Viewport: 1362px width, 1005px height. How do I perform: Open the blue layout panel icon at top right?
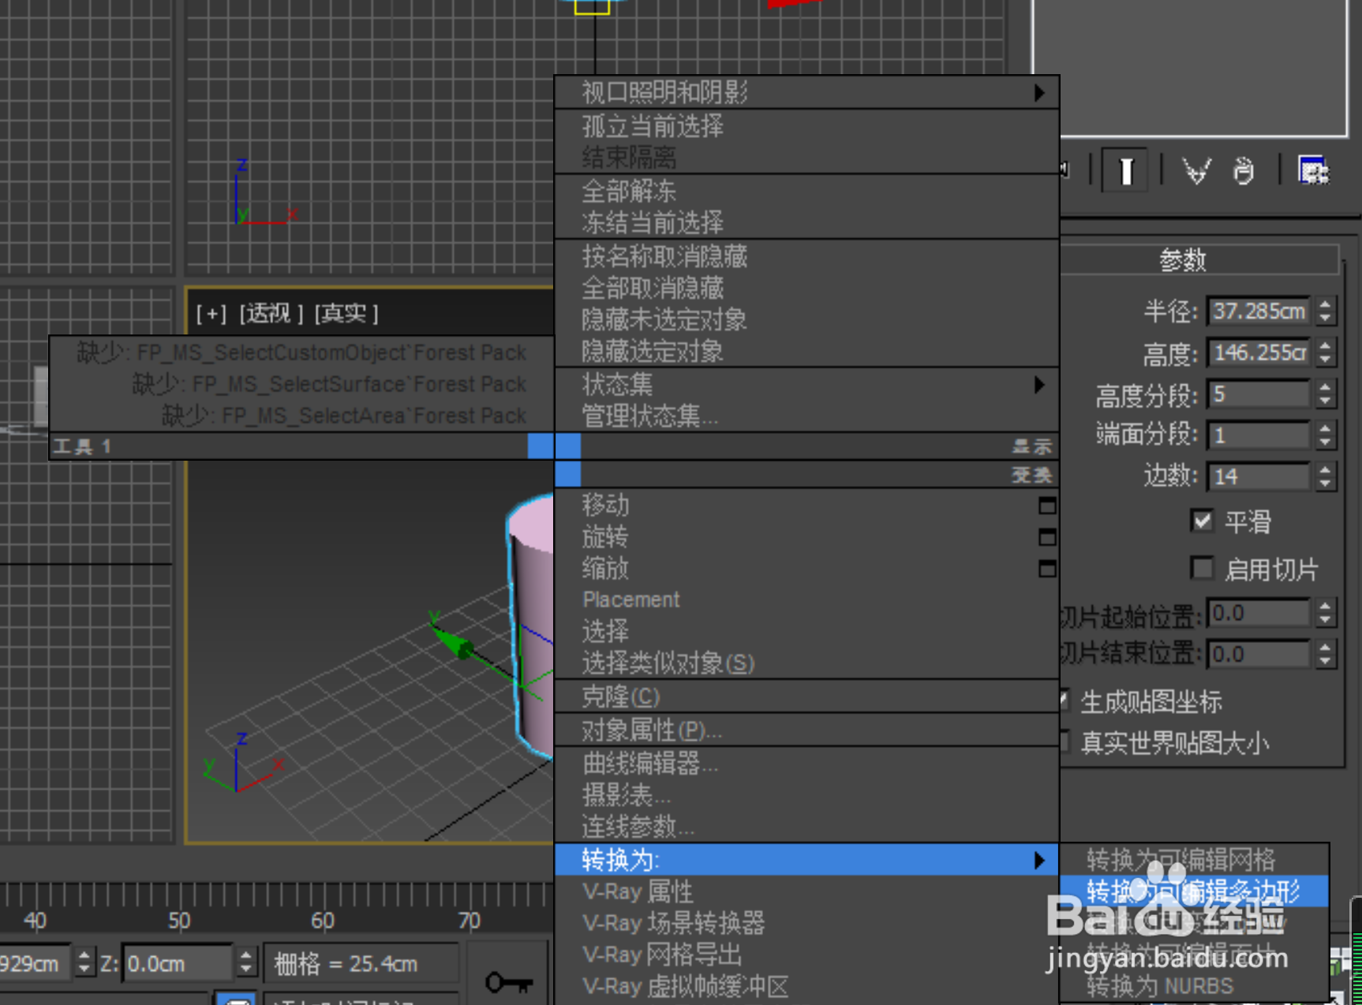(1312, 170)
